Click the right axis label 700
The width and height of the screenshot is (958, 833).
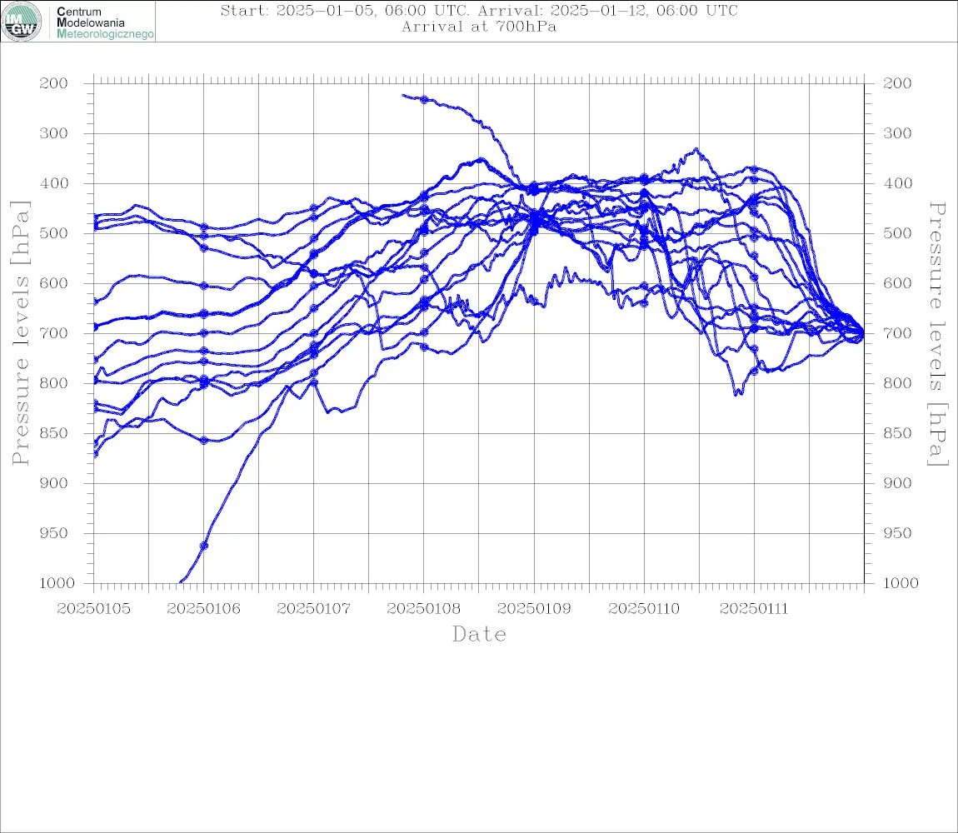(897, 334)
